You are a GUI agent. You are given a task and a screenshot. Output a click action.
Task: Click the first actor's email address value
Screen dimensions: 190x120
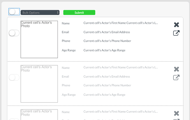107,32
